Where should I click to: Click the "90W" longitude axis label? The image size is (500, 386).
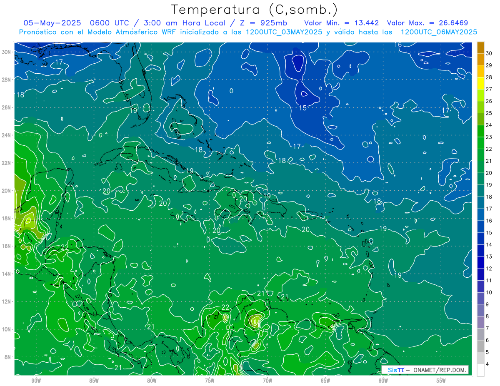pos(36,381)
